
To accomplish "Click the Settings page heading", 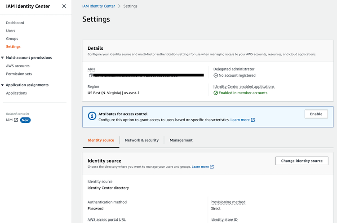I will coord(96,19).
